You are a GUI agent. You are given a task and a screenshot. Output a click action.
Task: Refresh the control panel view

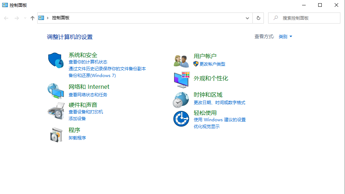258,18
